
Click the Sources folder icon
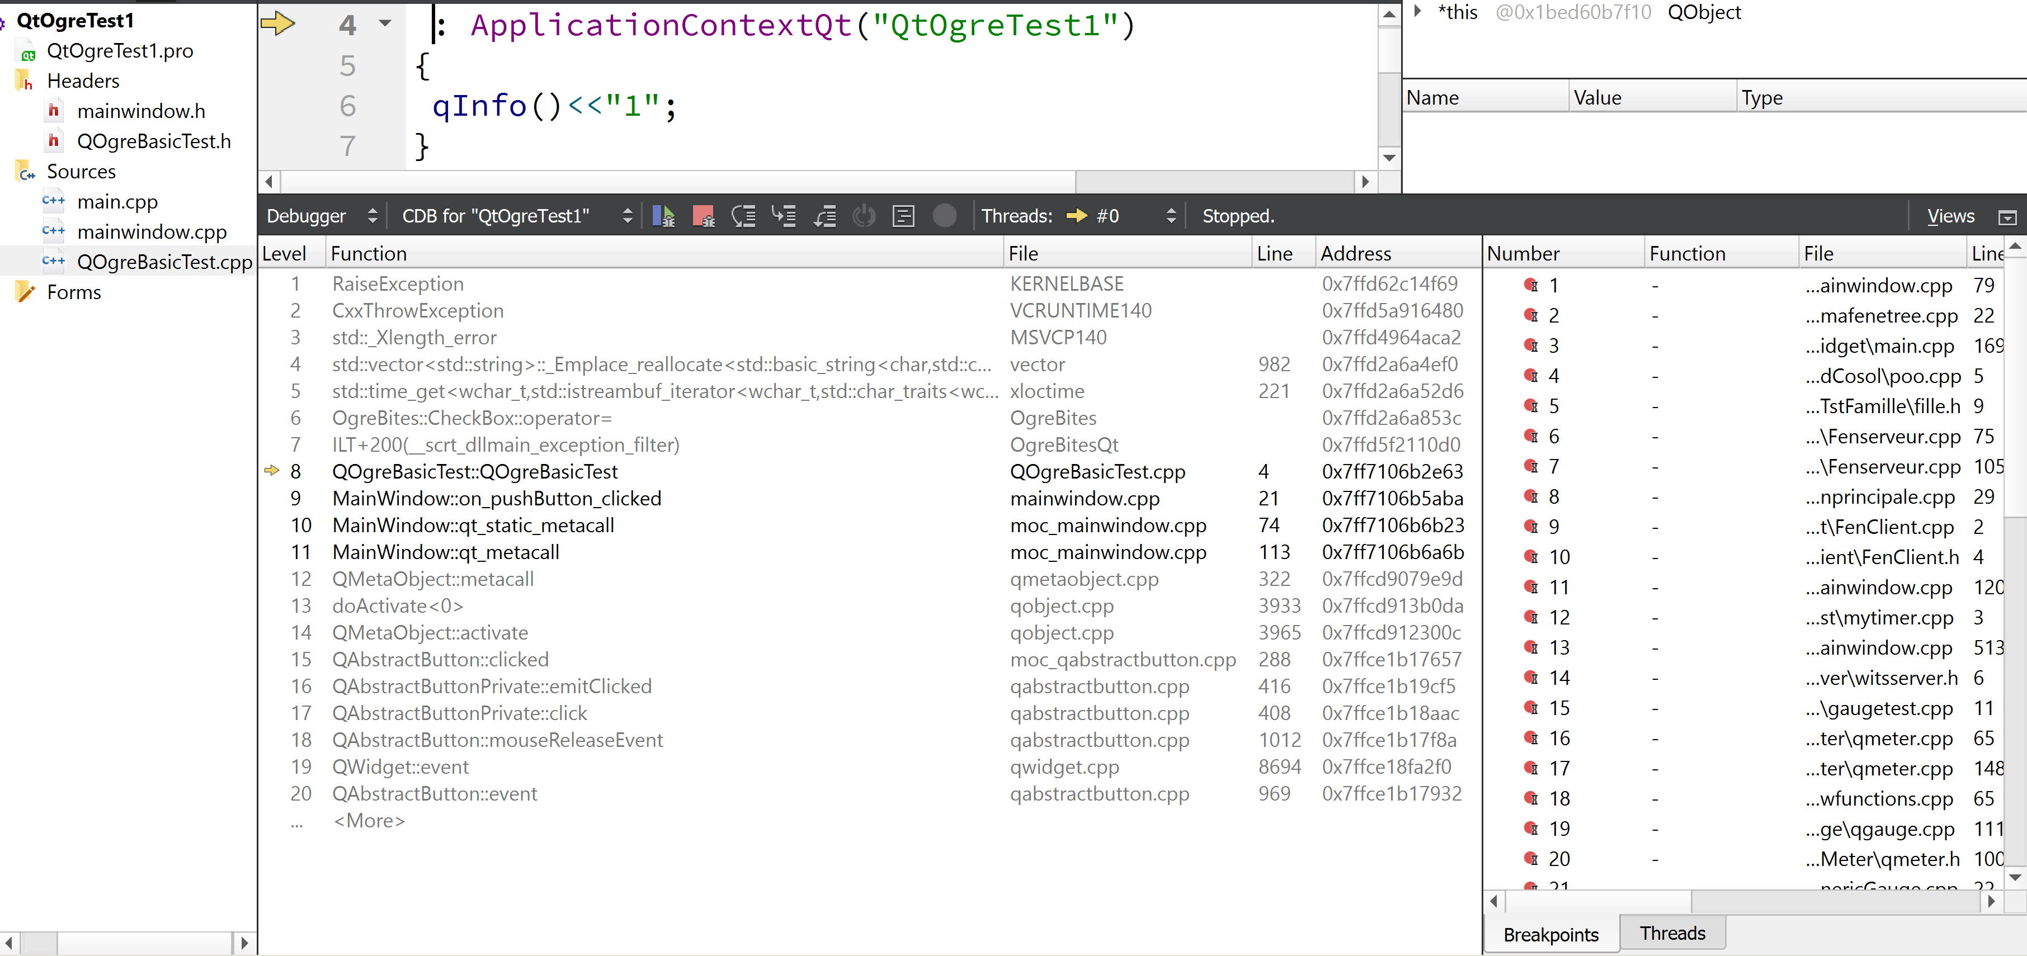coord(25,172)
